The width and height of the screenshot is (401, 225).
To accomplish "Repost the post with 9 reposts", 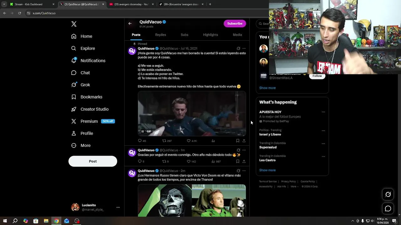I will [x=165, y=161].
